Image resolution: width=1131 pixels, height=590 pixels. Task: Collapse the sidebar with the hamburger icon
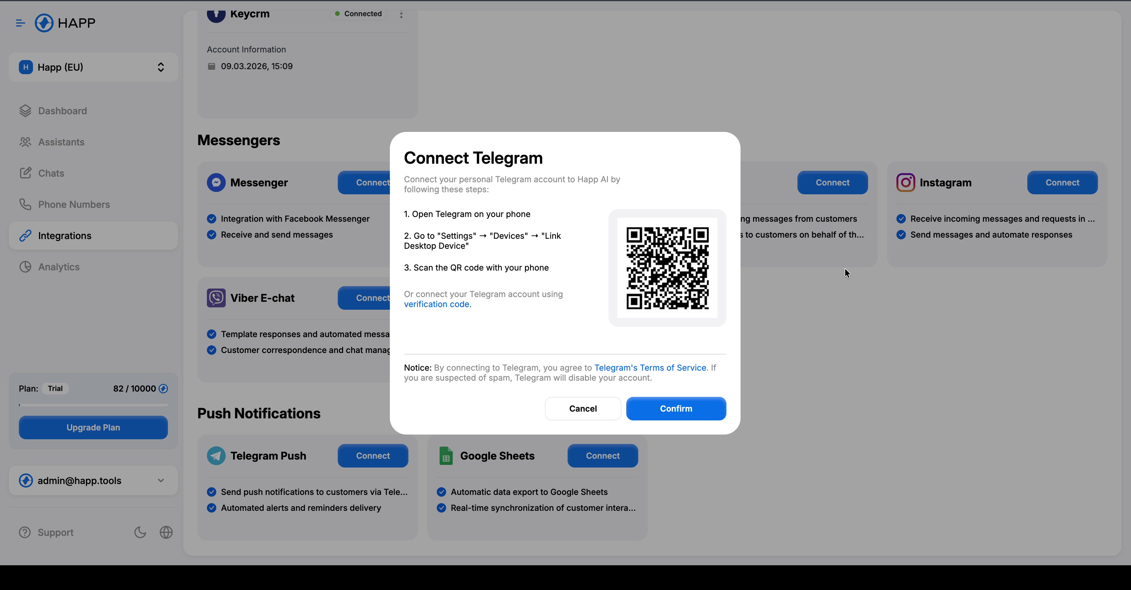pyautogui.click(x=20, y=23)
